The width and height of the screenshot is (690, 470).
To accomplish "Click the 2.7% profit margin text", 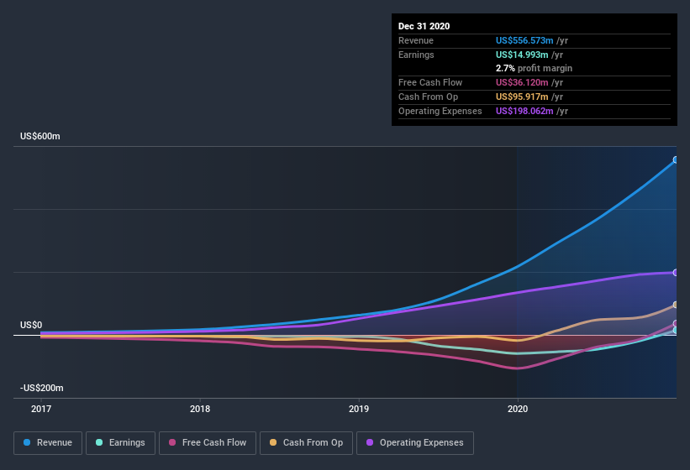I will 534,68.
